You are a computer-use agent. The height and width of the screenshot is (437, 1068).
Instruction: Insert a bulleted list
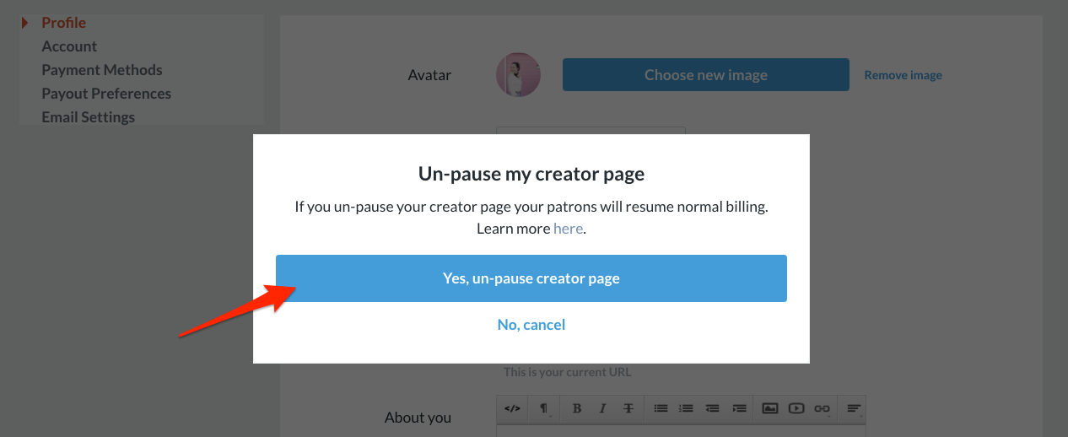tap(661, 408)
